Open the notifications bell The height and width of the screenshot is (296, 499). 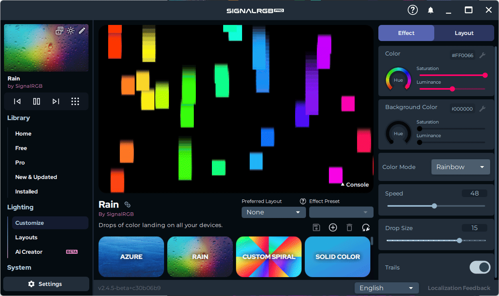click(431, 10)
